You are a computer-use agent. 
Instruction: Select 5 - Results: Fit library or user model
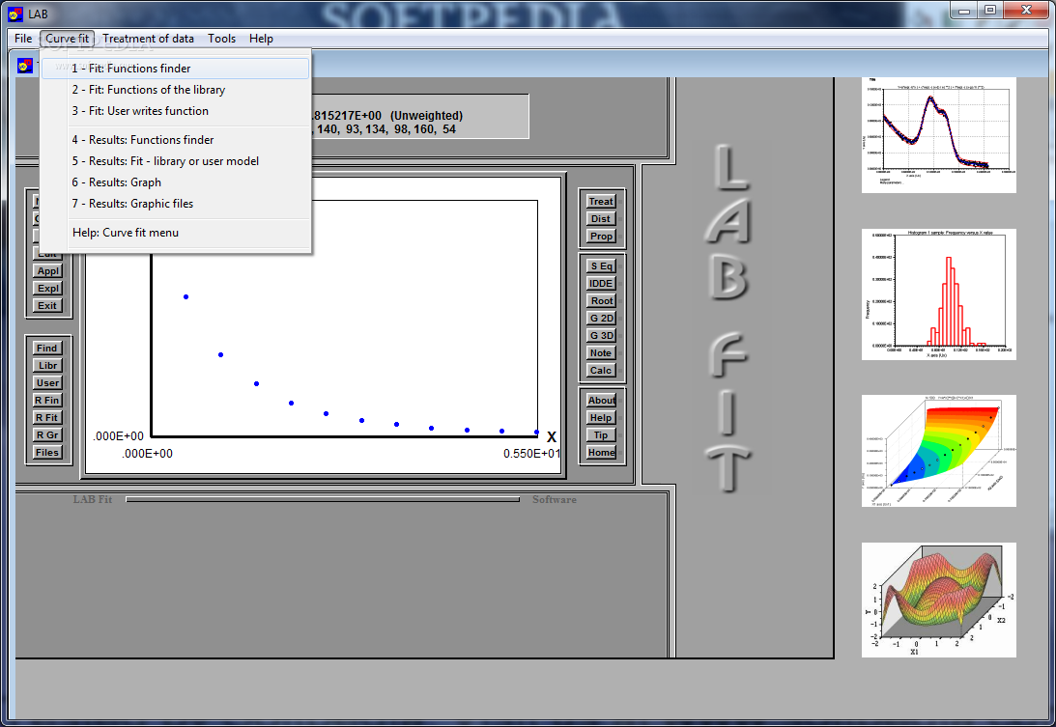pyautogui.click(x=175, y=161)
